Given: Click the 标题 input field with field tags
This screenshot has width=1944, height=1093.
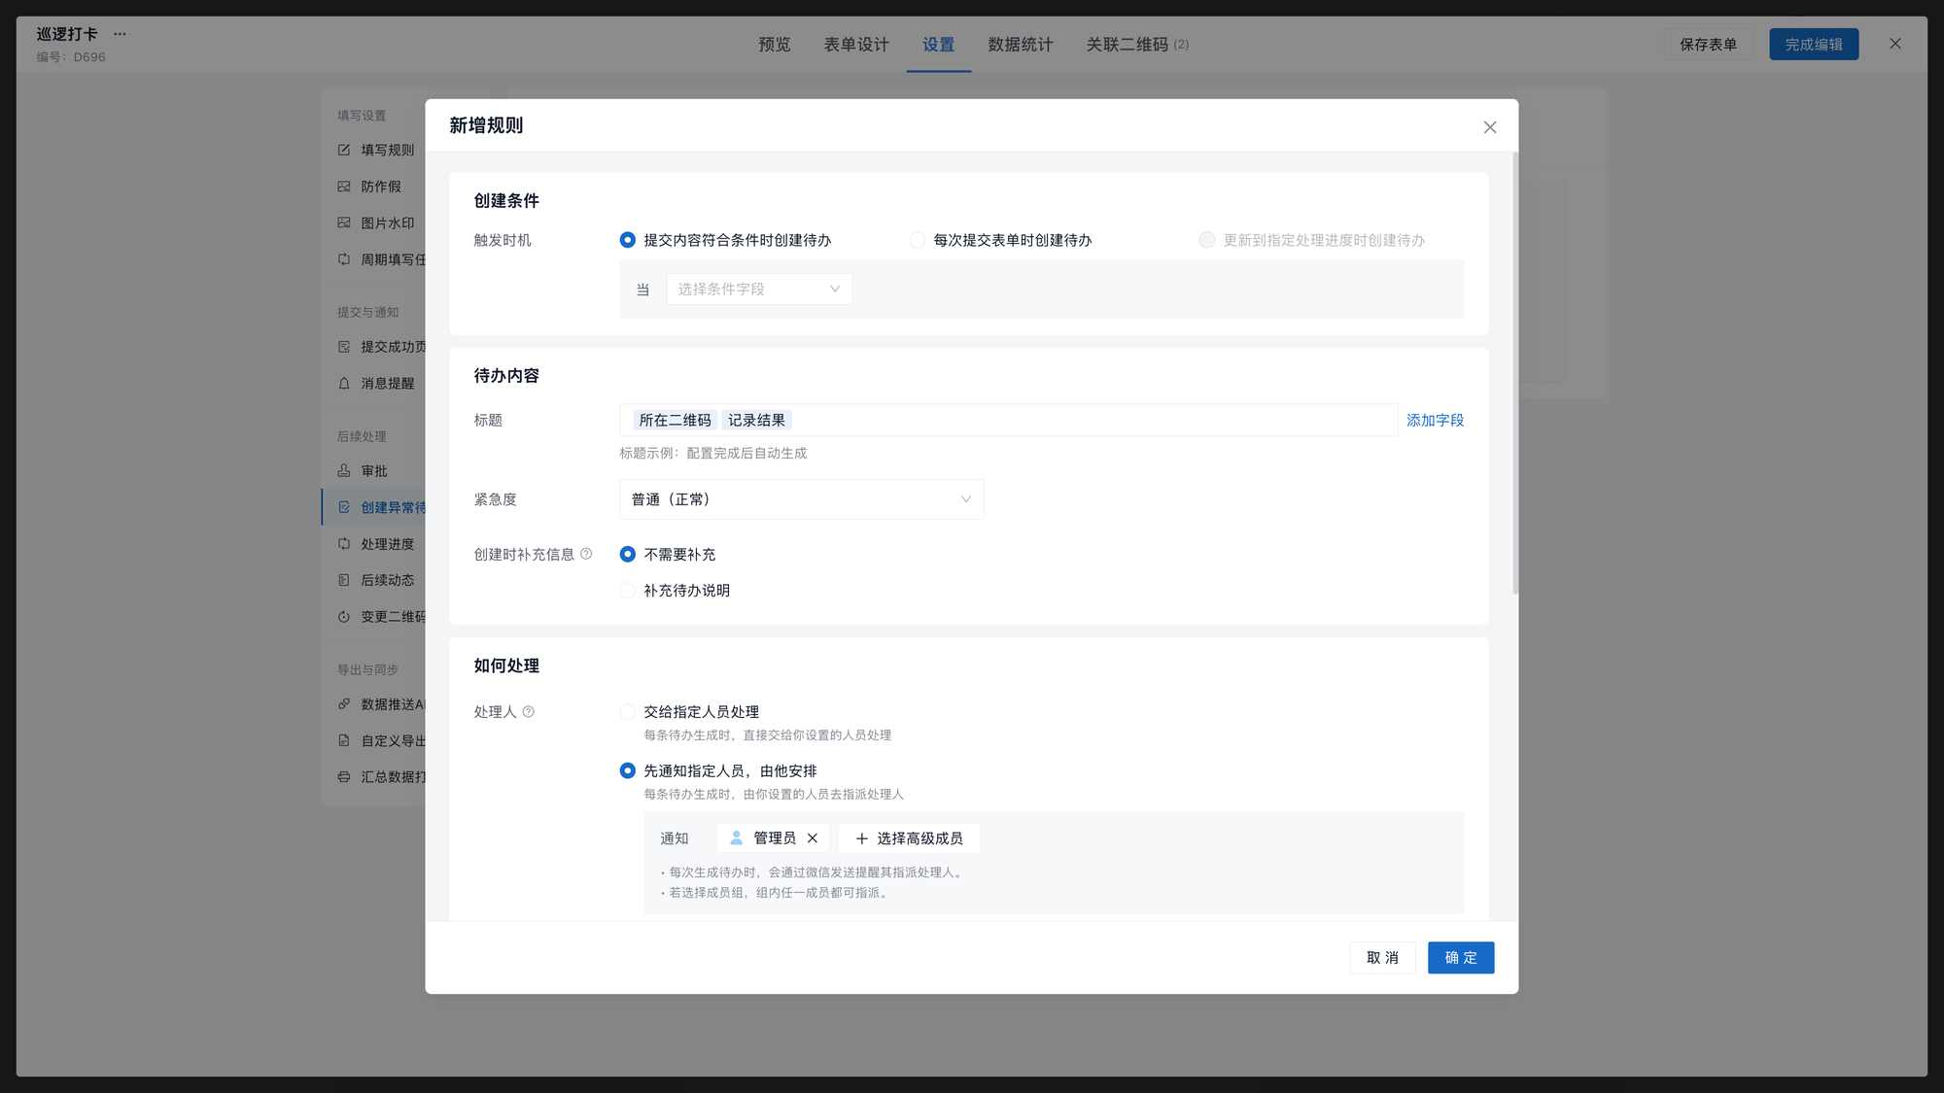Looking at the screenshot, I should coord(1009,421).
